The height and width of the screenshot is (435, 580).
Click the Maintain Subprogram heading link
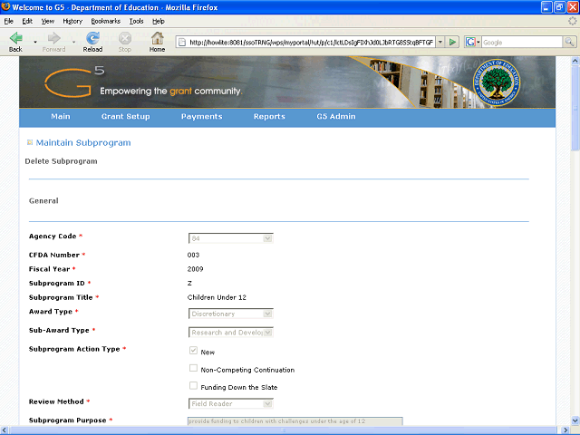coord(83,143)
